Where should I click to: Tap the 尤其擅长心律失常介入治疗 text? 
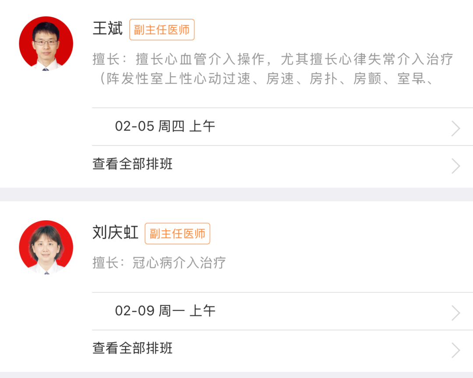[x=366, y=59]
